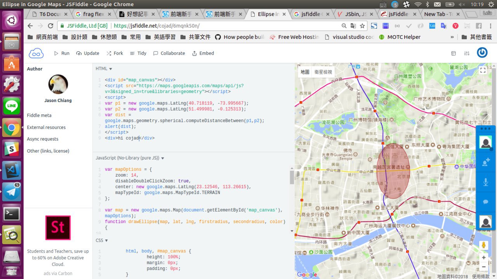Open the settings sliders icon
Viewport: 497px width, 279px height.
point(467,53)
